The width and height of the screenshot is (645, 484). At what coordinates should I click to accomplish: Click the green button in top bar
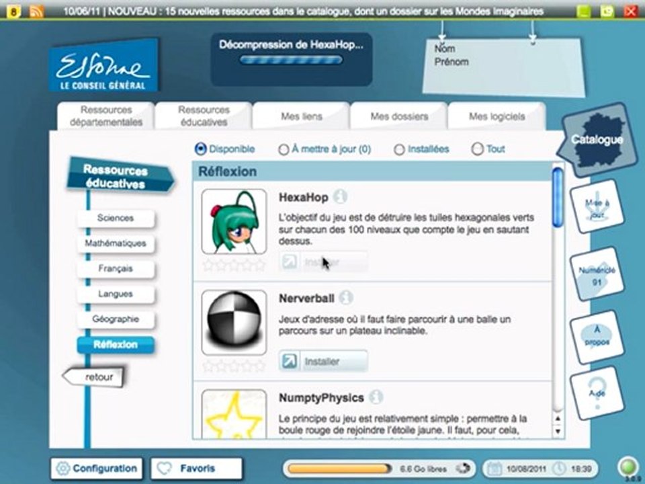584,11
